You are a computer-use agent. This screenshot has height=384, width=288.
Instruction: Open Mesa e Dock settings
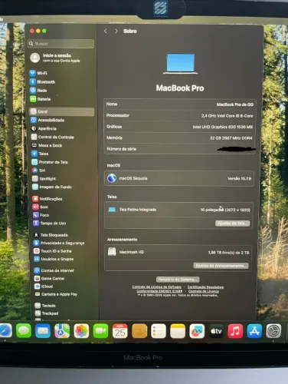tap(47, 145)
